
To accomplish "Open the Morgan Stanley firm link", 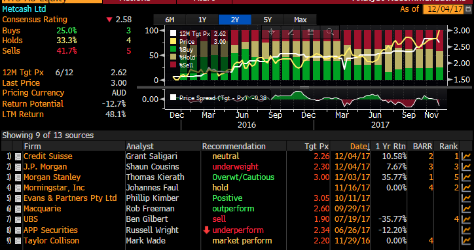I will point(52,177).
